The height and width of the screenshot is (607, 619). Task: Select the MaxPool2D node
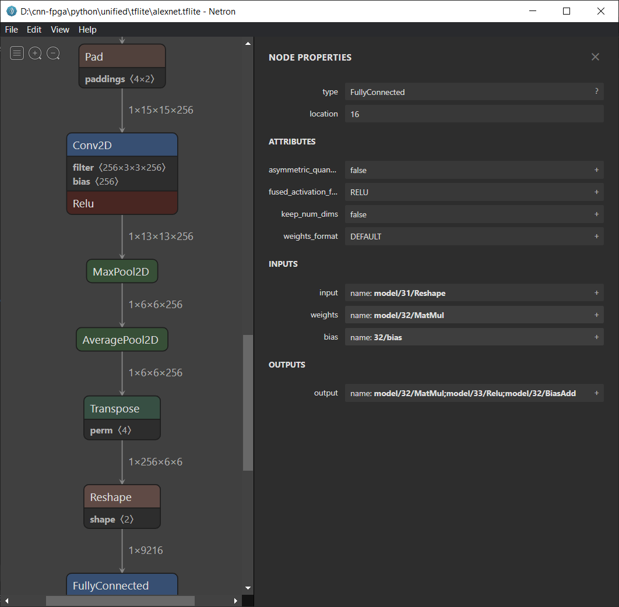tap(122, 271)
